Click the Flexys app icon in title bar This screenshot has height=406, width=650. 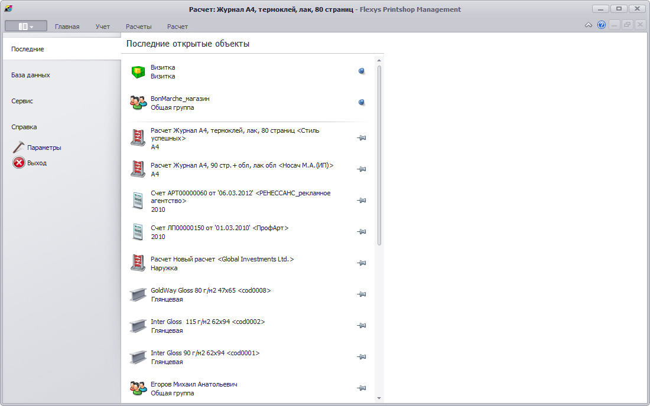tap(8, 9)
